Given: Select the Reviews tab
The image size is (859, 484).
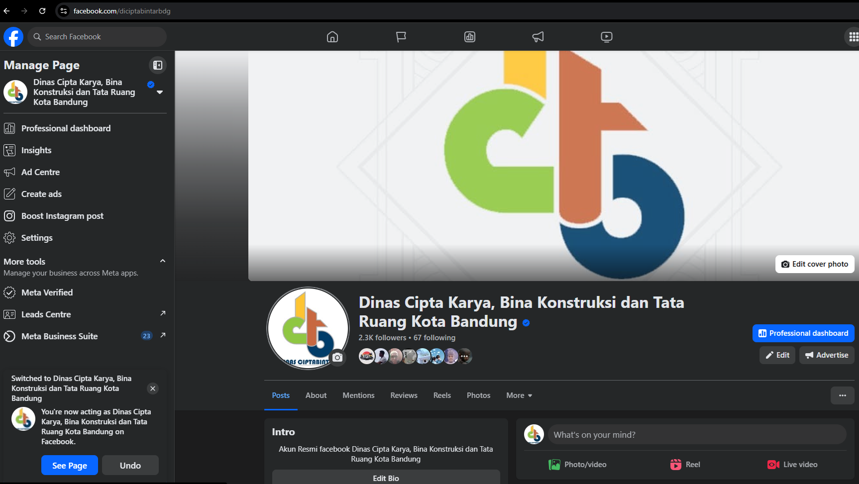Looking at the screenshot, I should (x=404, y=395).
